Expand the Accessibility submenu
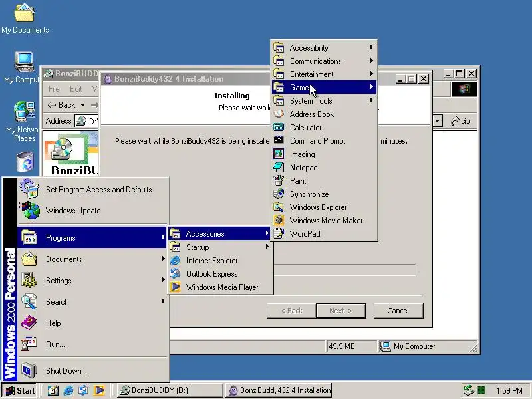The width and height of the screenshot is (532, 399). click(324, 47)
